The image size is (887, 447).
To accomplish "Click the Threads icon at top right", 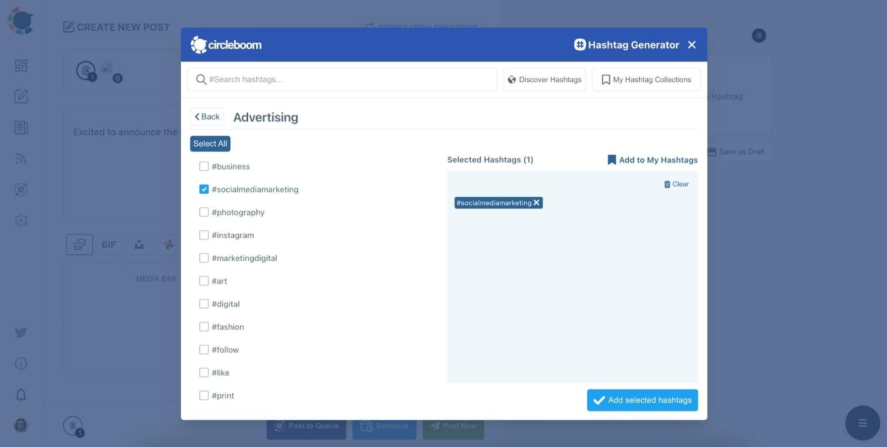I will 759,36.
